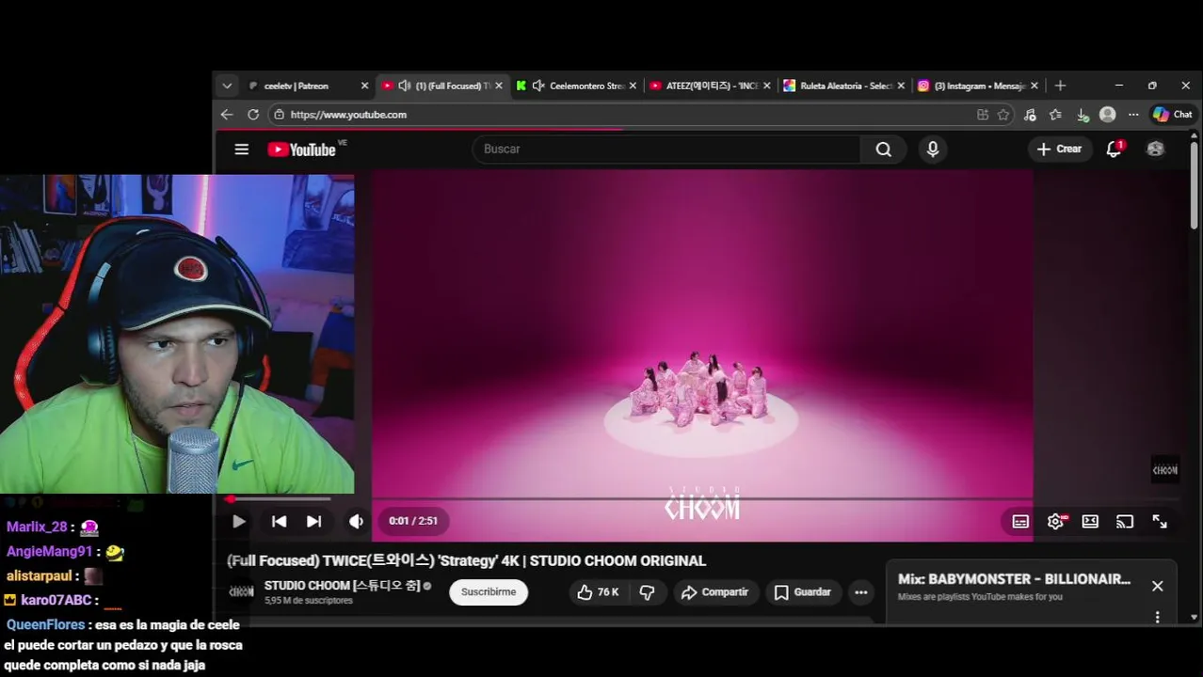Click the Crear create button
This screenshot has width=1203, height=677.
point(1059,149)
